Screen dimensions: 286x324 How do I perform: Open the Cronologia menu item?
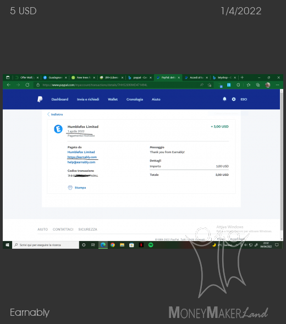click(135, 99)
